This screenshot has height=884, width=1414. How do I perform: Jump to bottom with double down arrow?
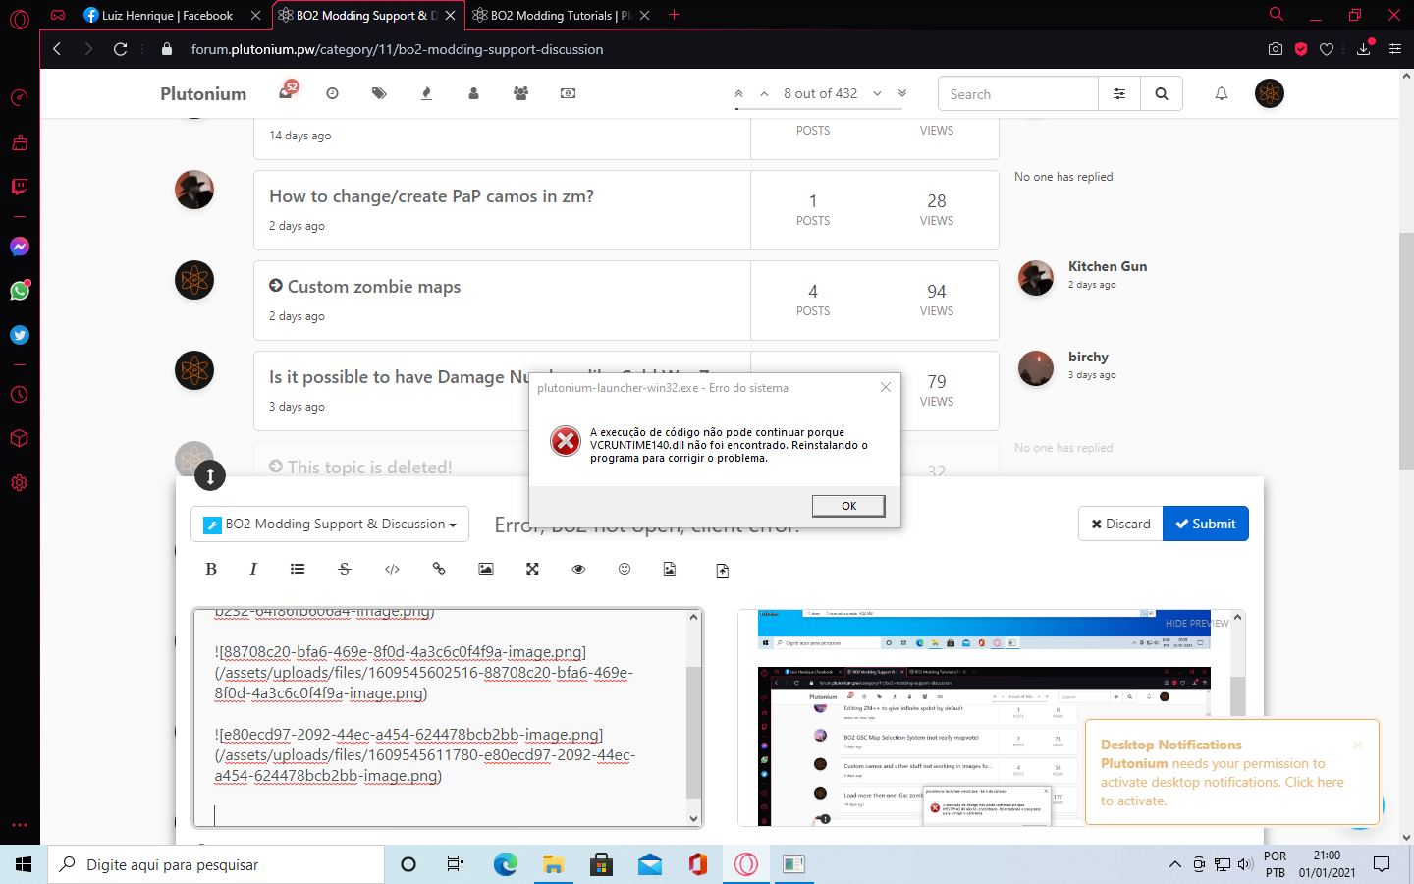(902, 93)
